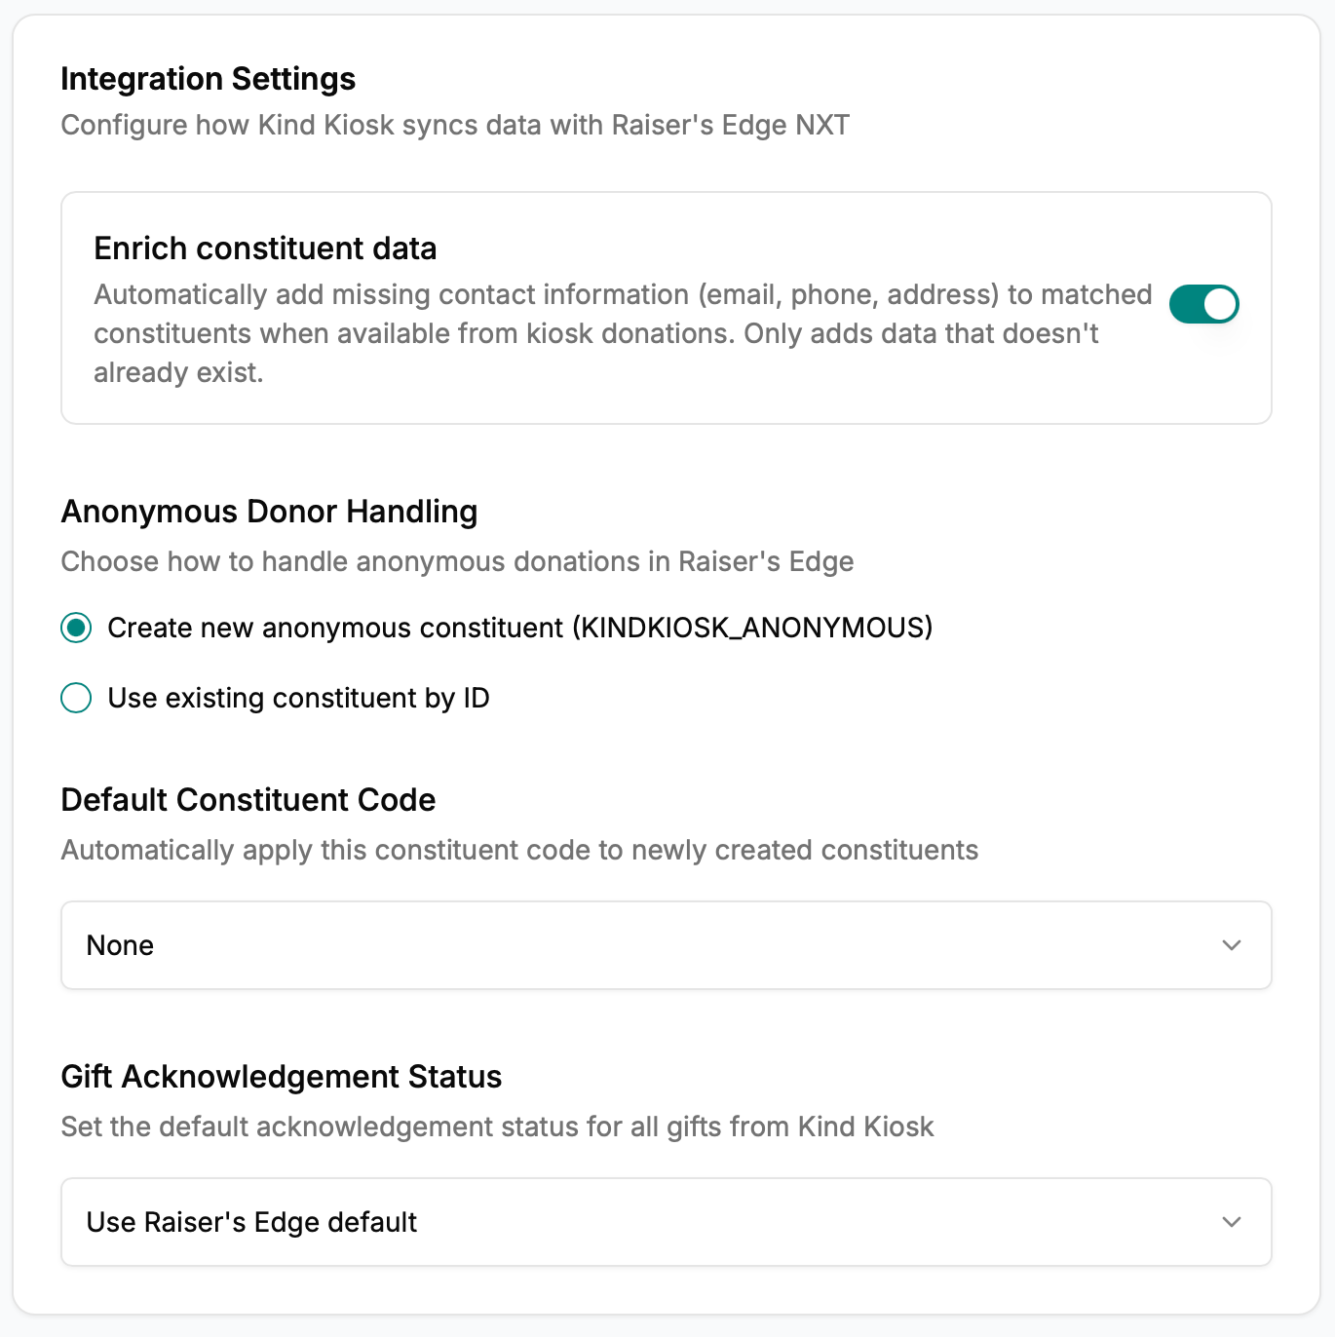Click the Enrich constituent data title
Screen dimensions: 1335x1337
click(x=265, y=248)
